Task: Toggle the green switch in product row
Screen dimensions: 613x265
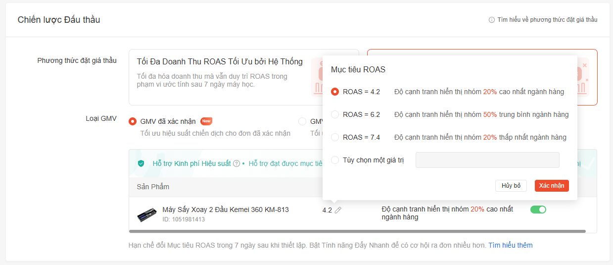Action: point(538,210)
